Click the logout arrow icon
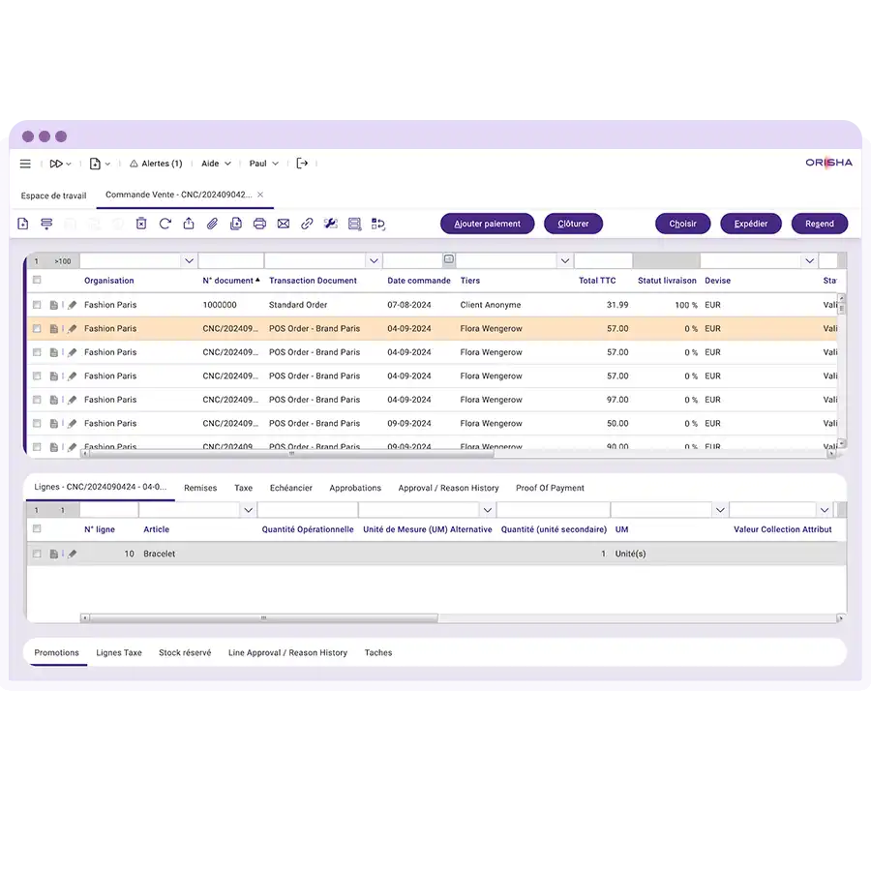 (x=302, y=164)
